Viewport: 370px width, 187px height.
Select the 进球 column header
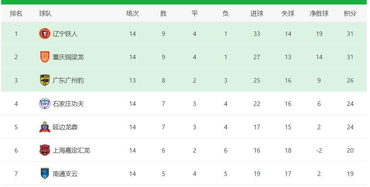click(257, 13)
